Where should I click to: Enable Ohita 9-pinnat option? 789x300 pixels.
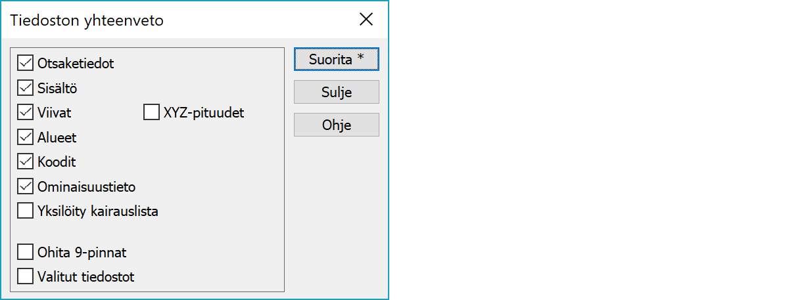(x=26, y=252)
